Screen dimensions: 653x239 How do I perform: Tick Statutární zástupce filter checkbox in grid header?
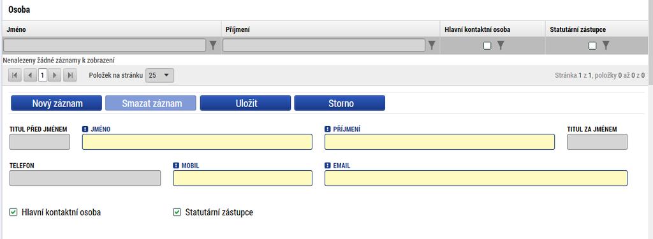coord(592,46)
